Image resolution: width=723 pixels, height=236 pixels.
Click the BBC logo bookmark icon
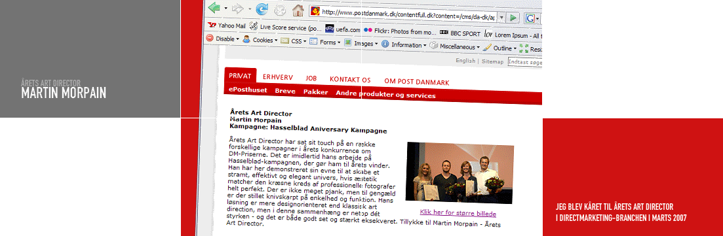click(444, 33)
